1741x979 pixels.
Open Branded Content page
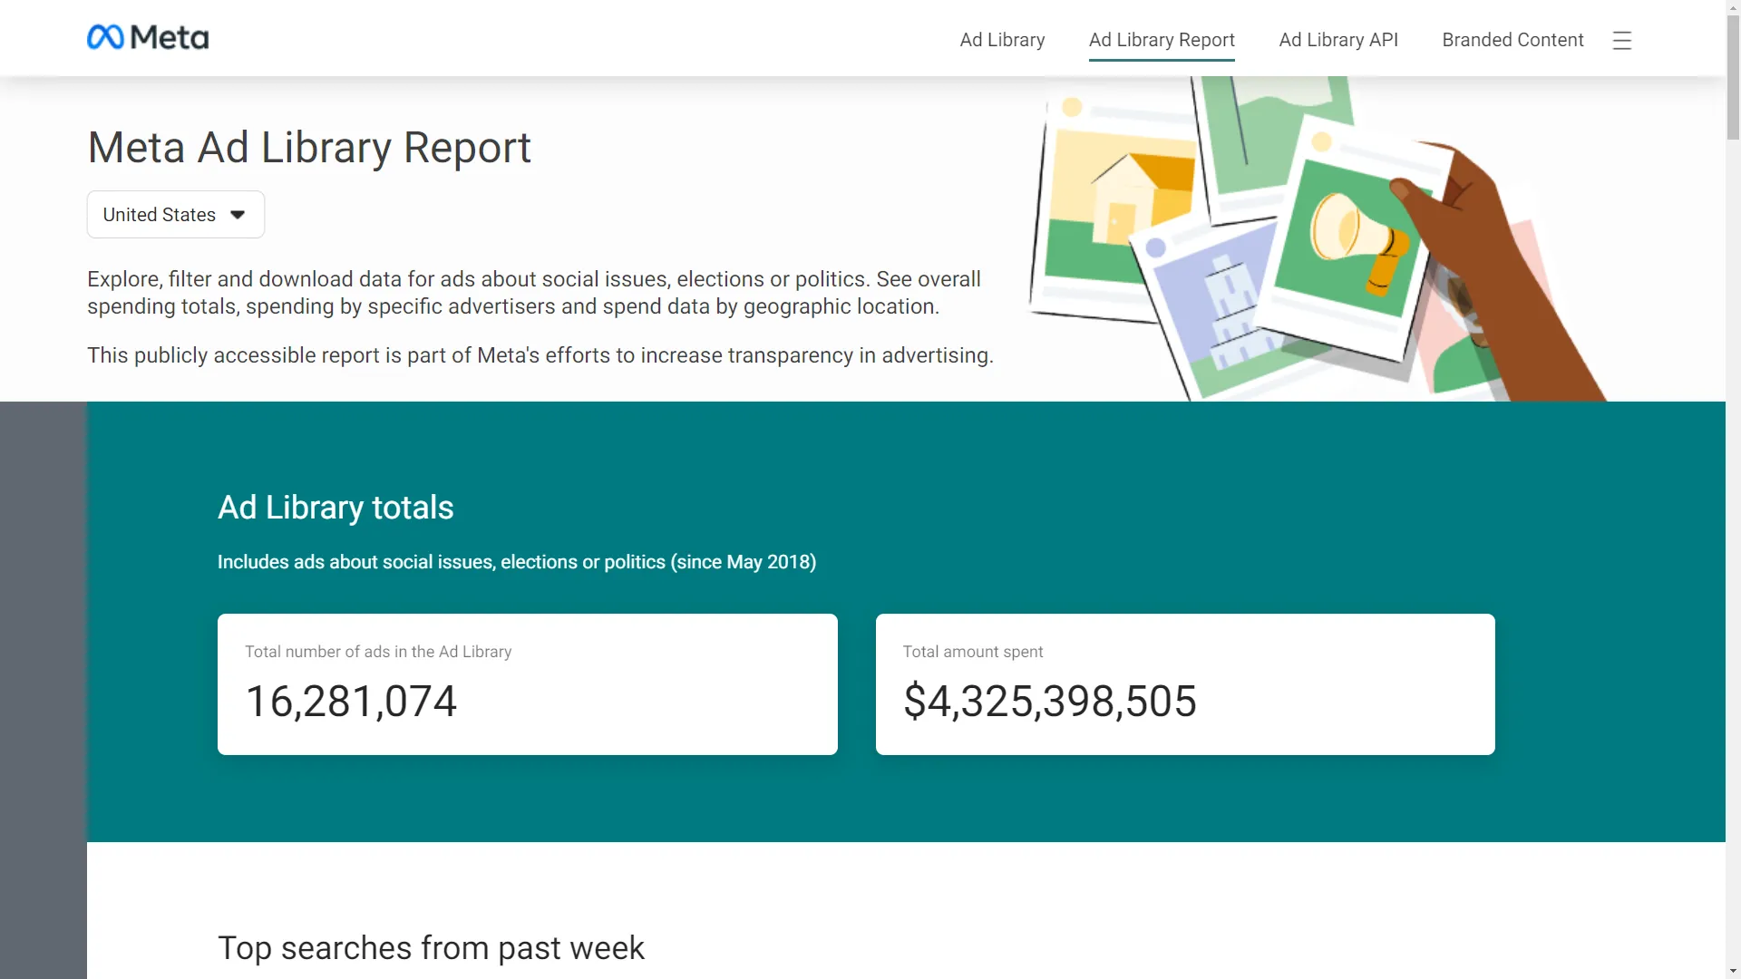click(x=1512, y=40)
